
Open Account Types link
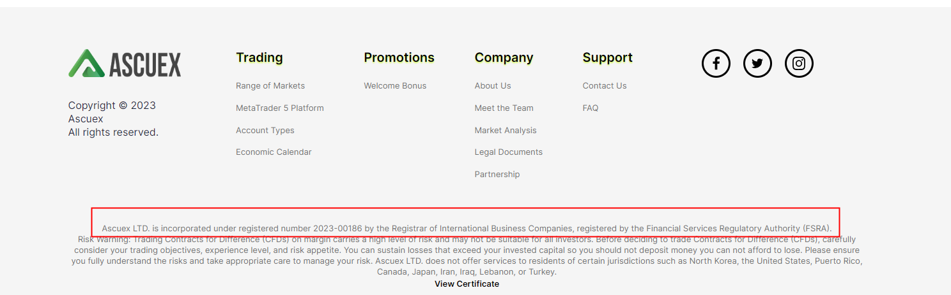pos(265,131)
